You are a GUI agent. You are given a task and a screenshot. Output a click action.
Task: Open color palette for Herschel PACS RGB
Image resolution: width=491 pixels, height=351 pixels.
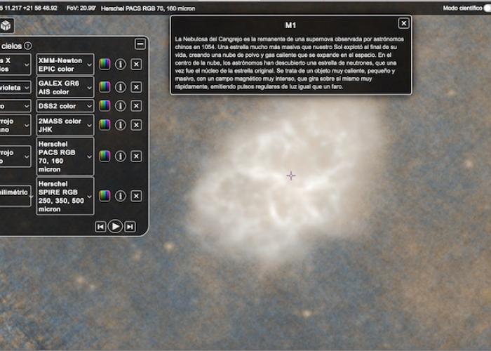pyautogui.click(x=105, y=156)
